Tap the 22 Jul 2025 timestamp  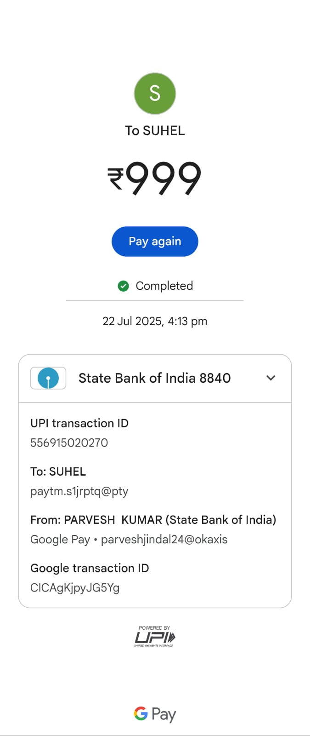[x=155, y=321]
